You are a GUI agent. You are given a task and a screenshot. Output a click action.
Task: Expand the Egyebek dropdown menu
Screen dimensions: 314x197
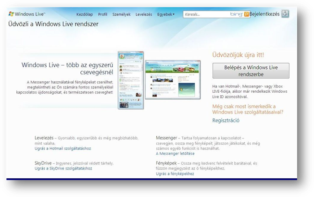click(x=167, y=14)
